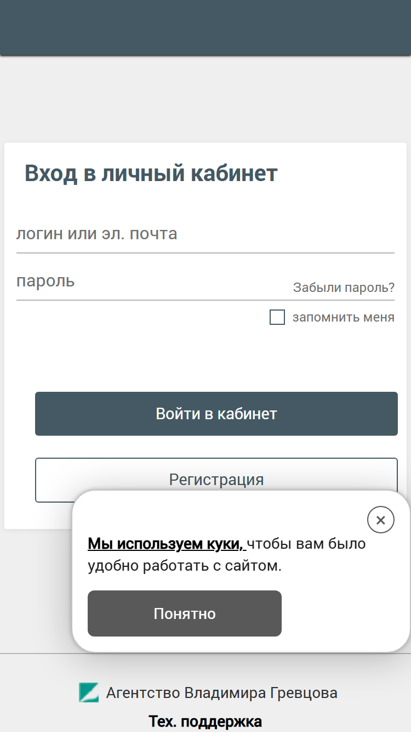Click the dark header bar at top

[x=206, y=27]
